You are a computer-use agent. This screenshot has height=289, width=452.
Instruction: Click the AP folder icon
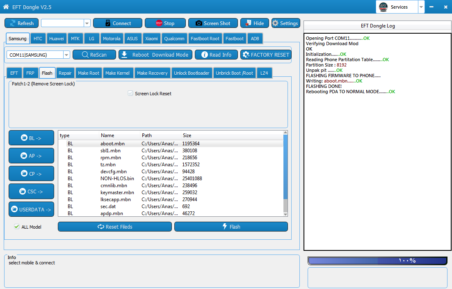[x=24, y=156]
